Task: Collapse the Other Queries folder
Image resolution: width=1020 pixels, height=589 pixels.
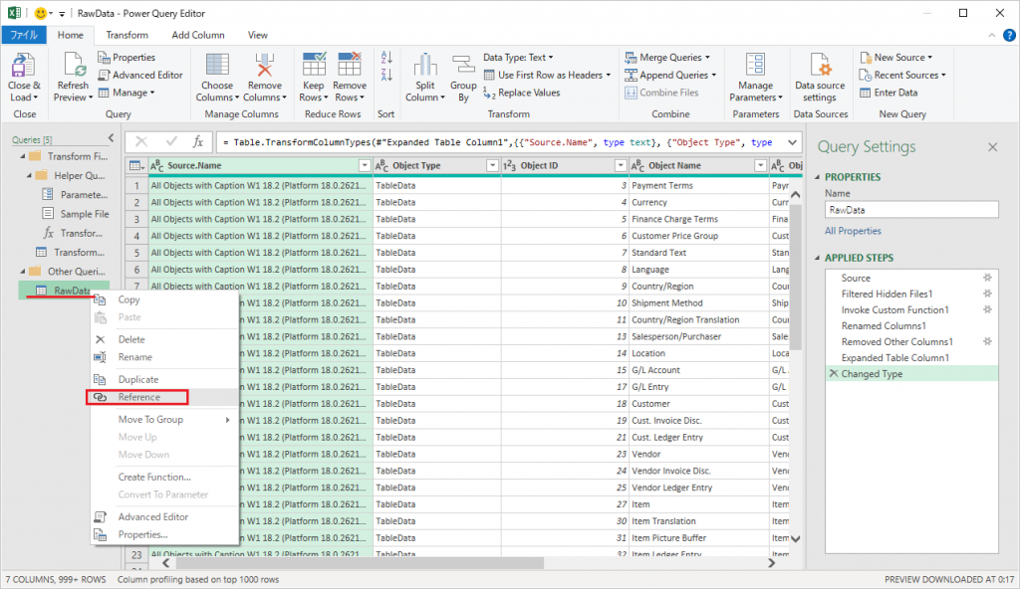Action: pyautogui.click(x=23, y=272)
